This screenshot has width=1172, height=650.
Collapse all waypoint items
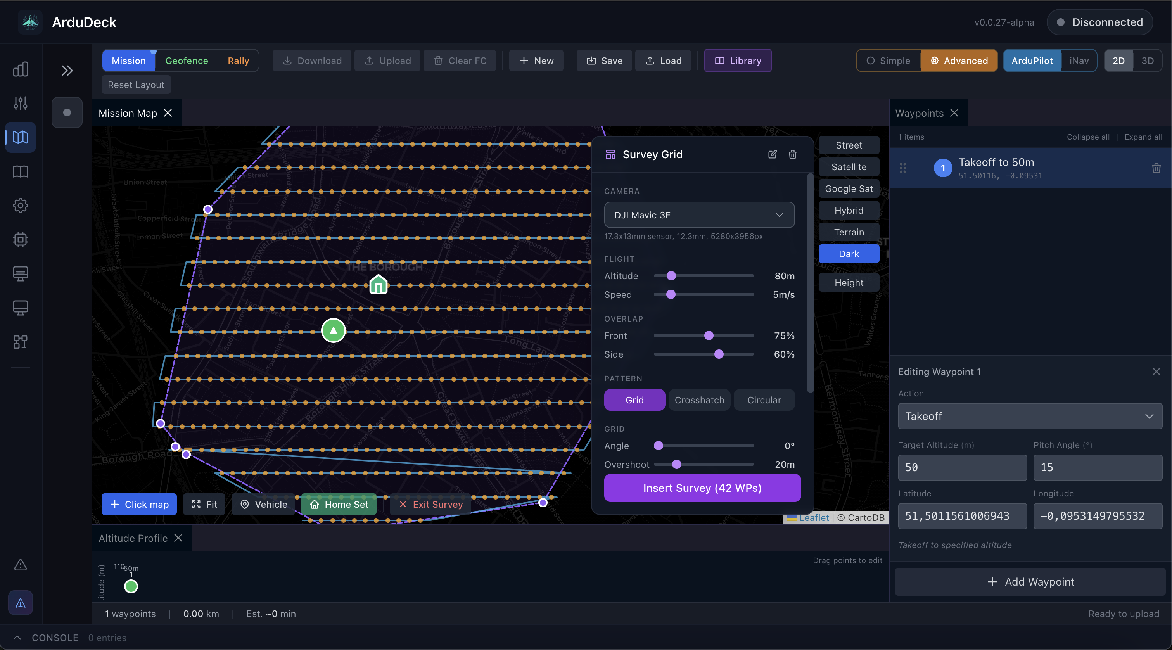click(1088, 137)
